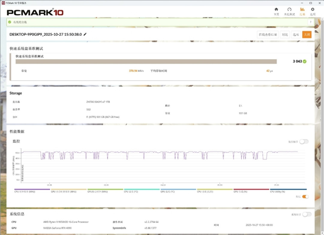Click the pencil icon to rename result
Viewport: 324px width, 235px height.
pos(85,34)
